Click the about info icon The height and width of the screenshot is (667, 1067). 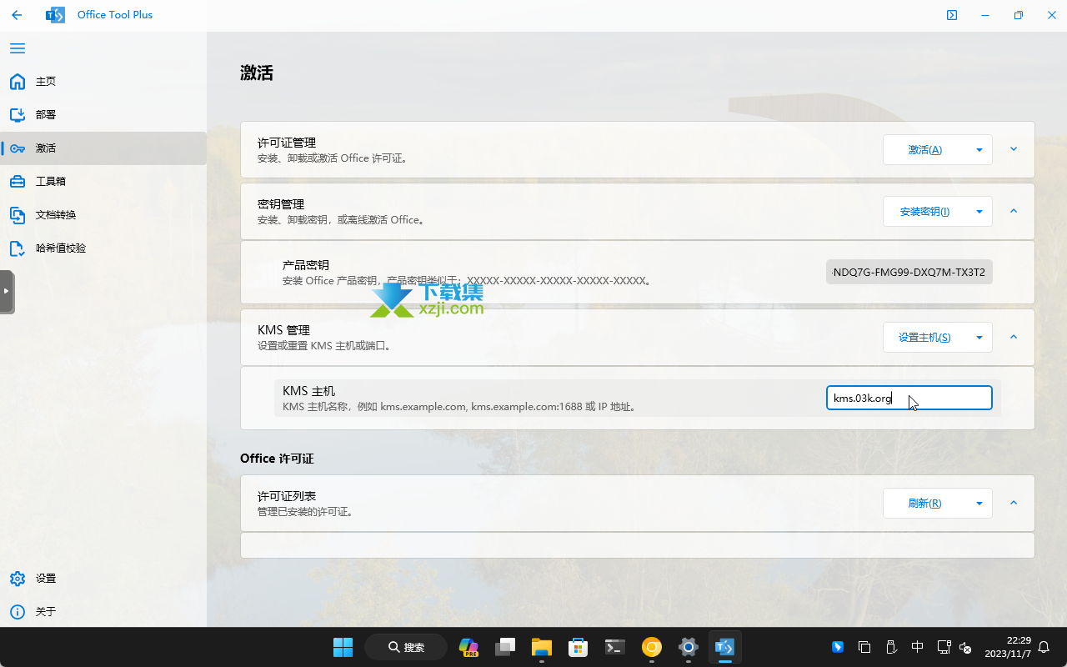18,612
